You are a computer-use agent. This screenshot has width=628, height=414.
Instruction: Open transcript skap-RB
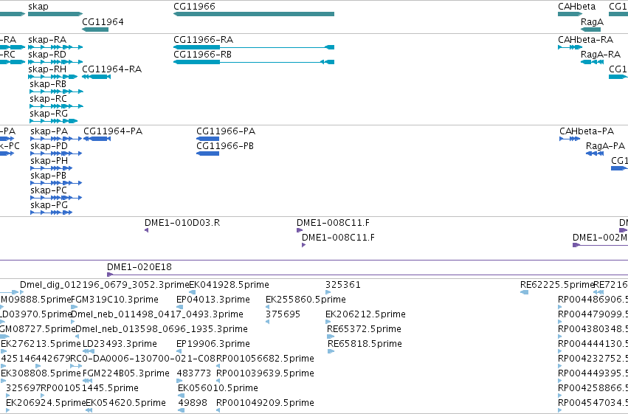[x=48, y=84]
